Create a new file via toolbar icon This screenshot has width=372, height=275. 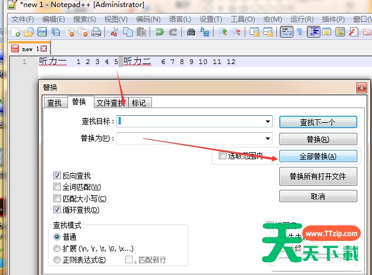[16, 32]
